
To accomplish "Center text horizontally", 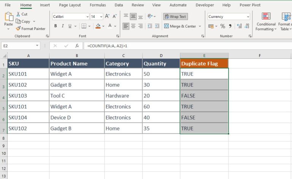I will pyautogui.click(x=133, y=26).
